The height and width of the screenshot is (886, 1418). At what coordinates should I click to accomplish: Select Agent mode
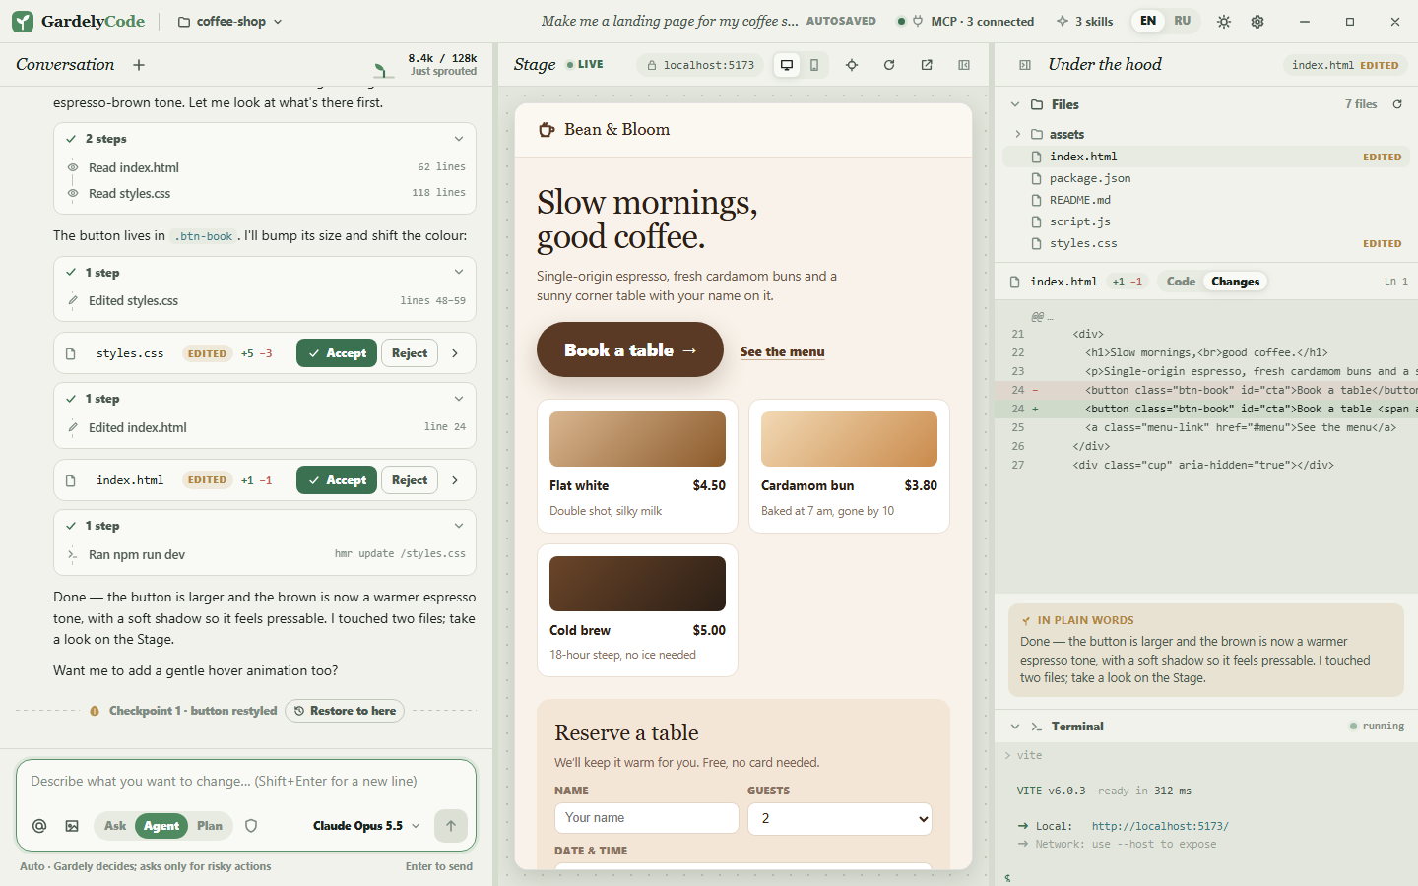click(x=161, y=826)
